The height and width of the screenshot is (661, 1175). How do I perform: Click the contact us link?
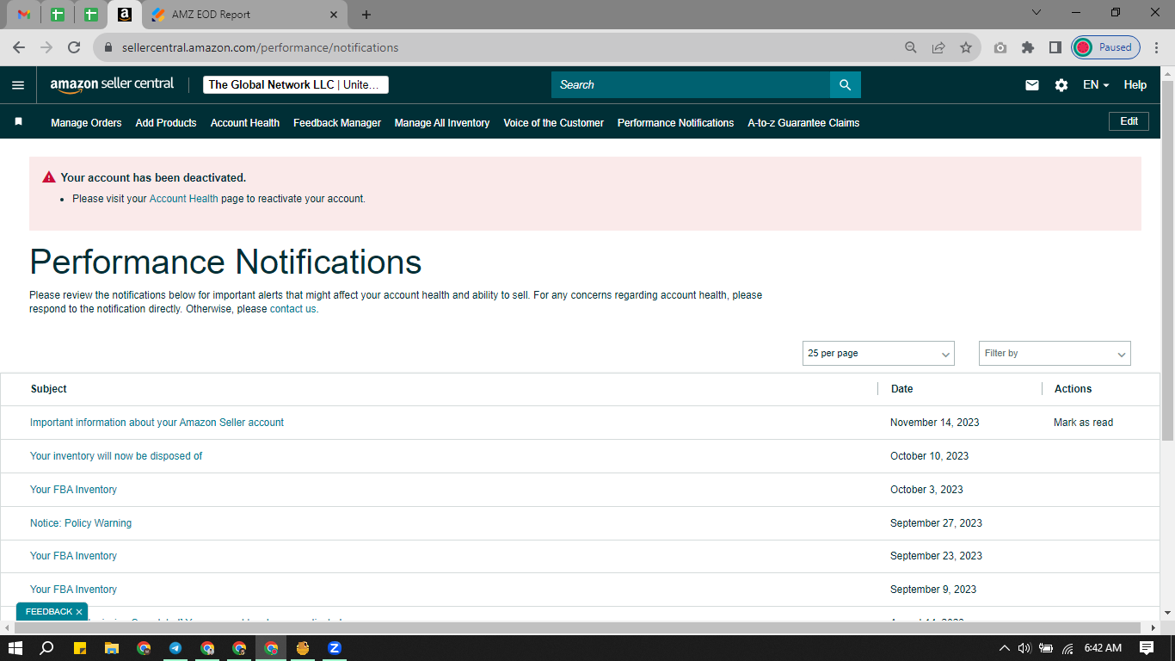(x=292, y=309)
